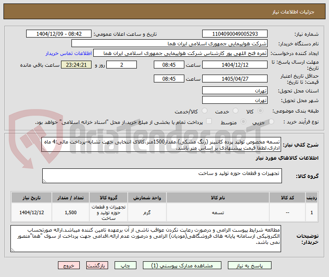Toggle the اسناد خزانه اسلامی payment checkbox
The width and height of the screenshot is (329, 277).
209,121
